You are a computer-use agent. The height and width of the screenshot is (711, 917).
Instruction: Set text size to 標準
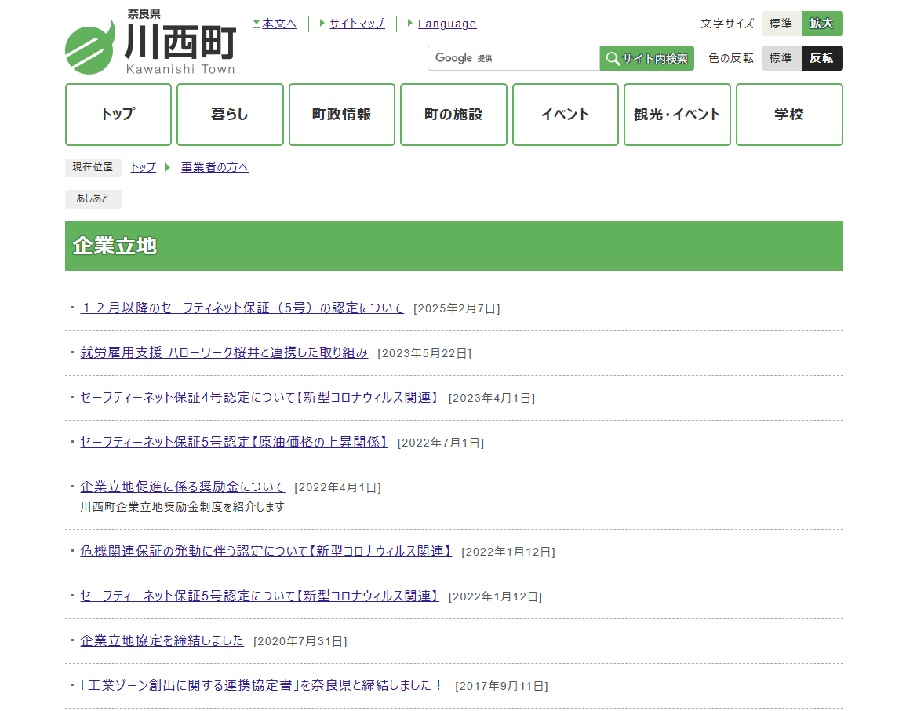(781, 24)
